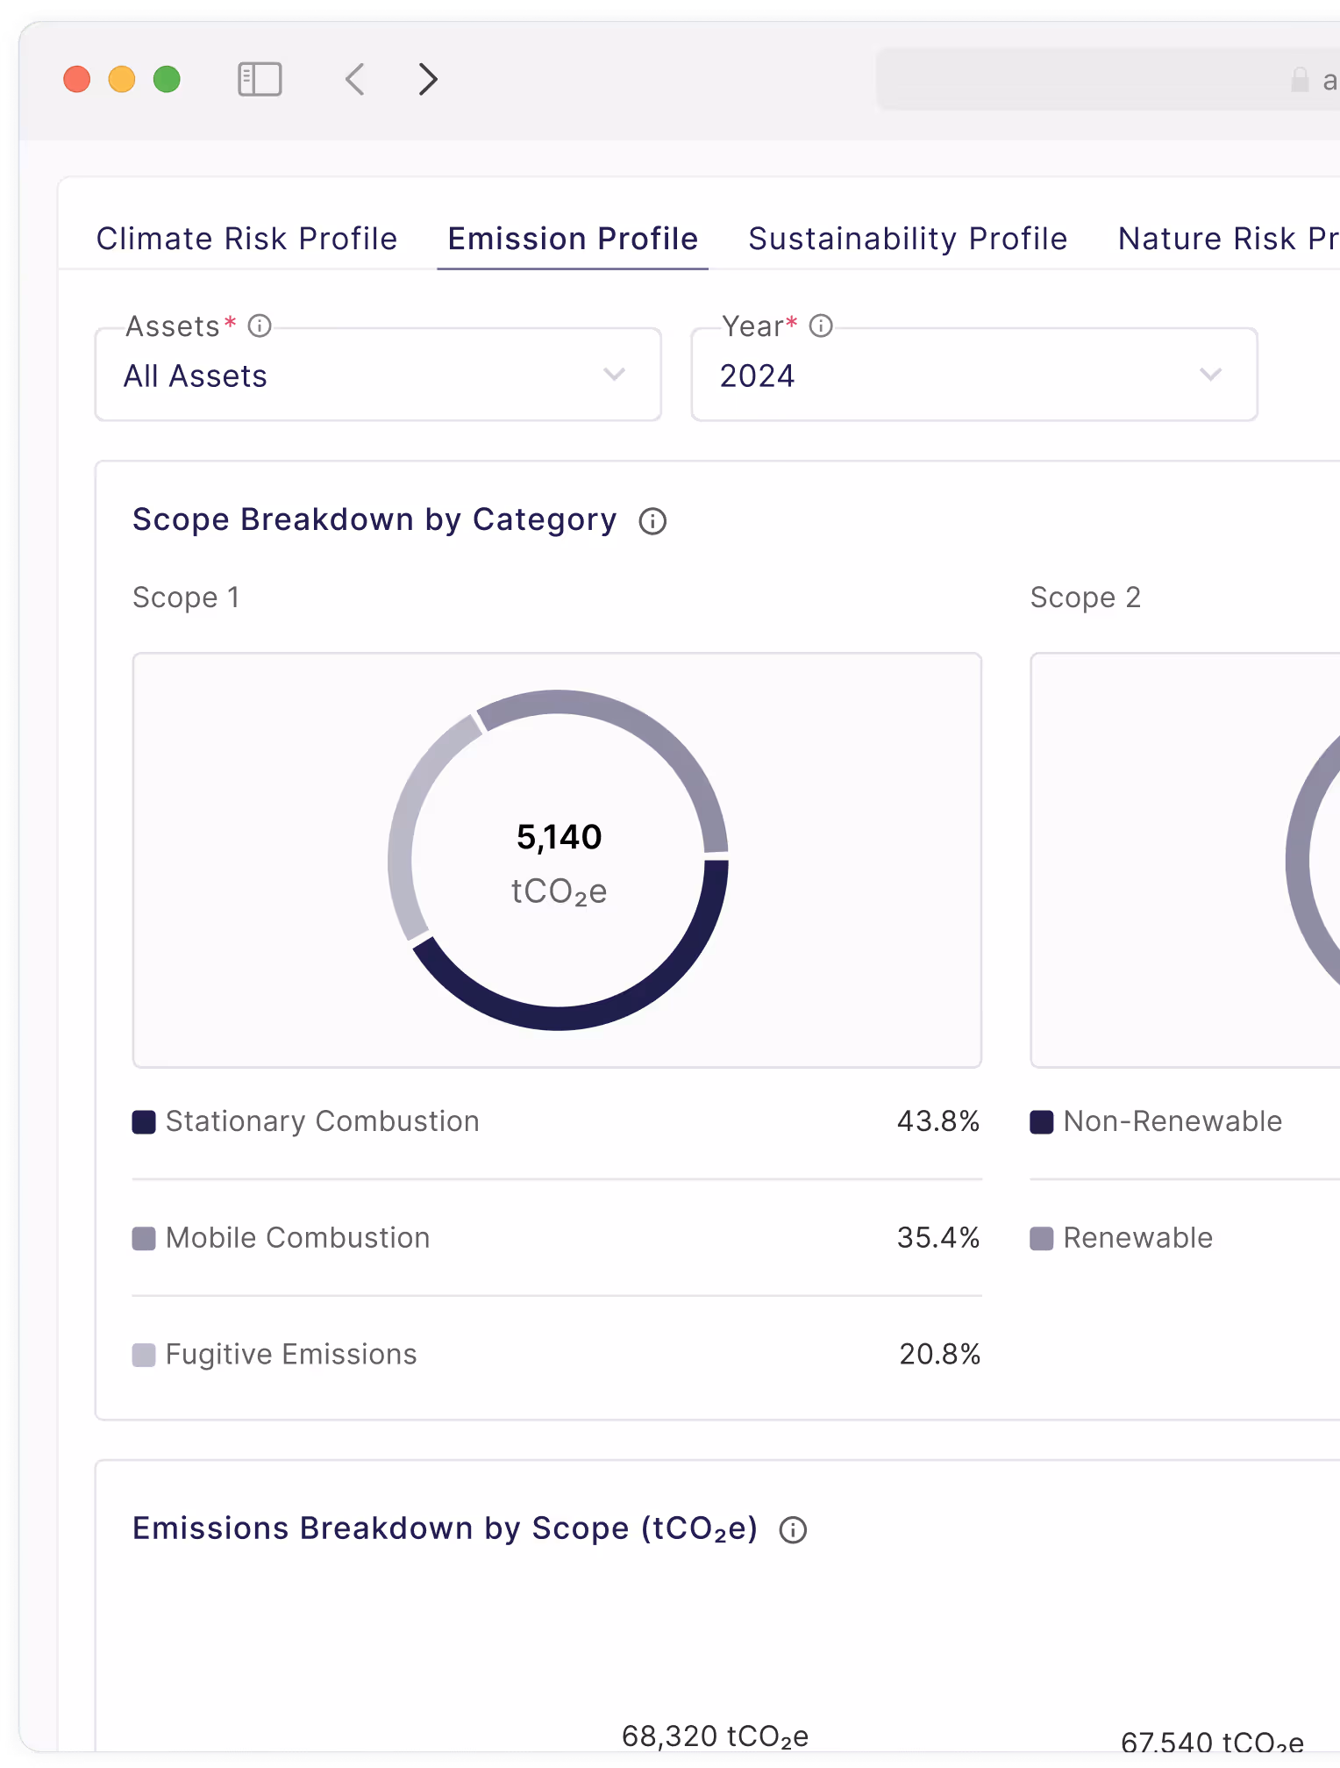Maximize the window with the green button
This screenshot has height=1768, width=1340.
click(x=167, y=79)
